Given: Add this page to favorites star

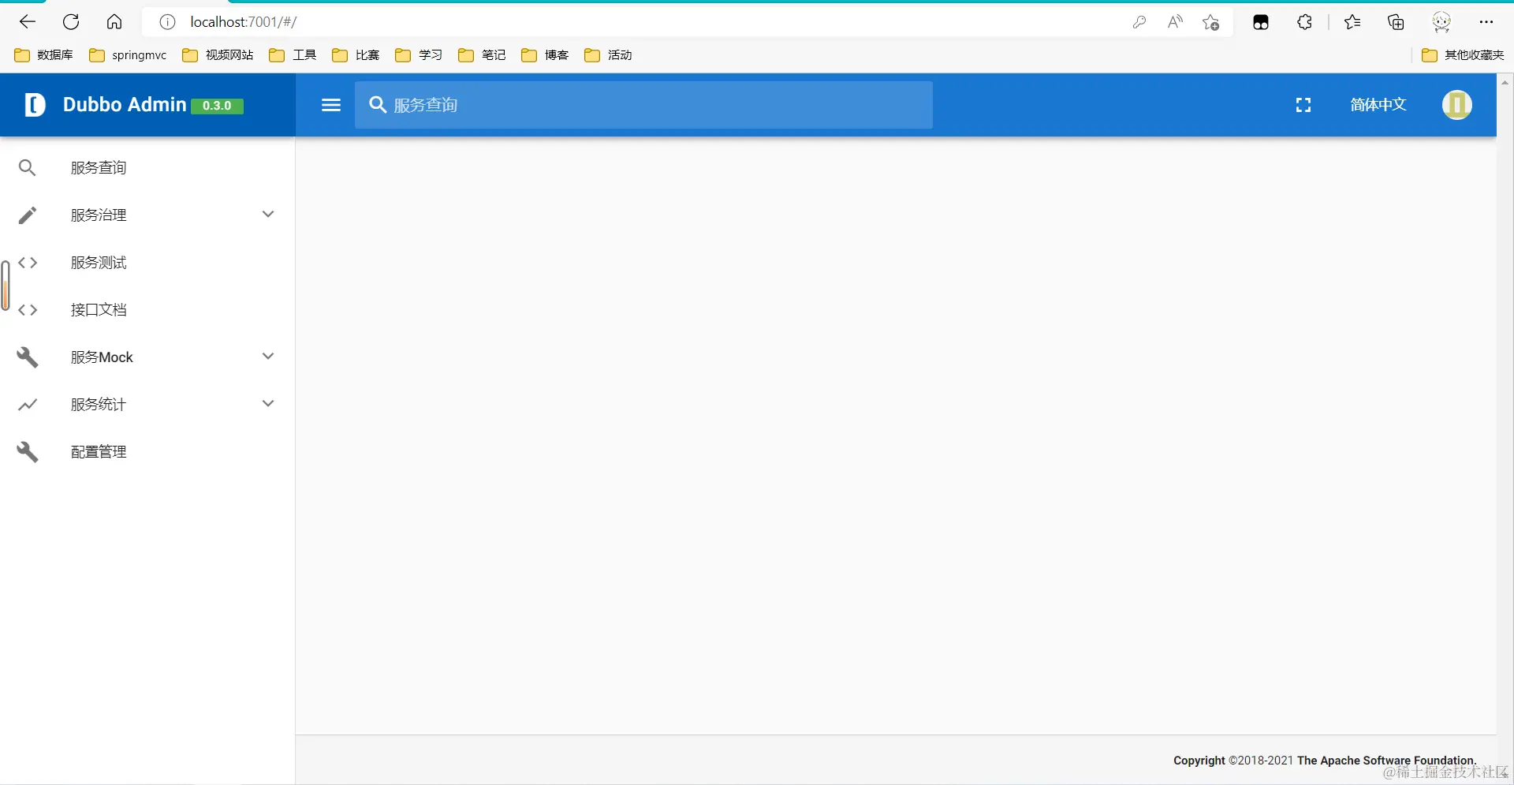Looking at the screenshot, I should pos(1211,22).
